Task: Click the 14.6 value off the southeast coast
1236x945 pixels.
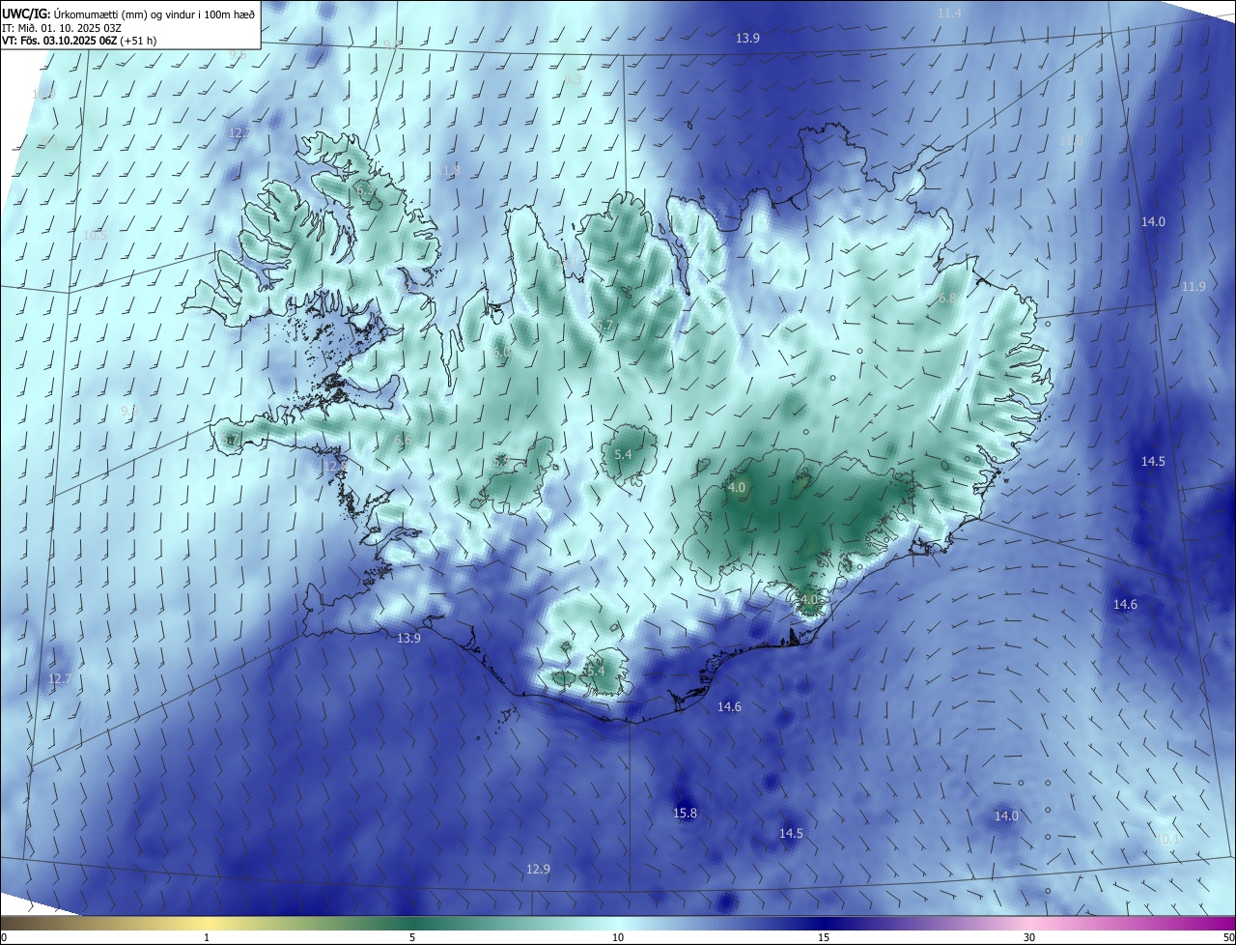Action: [1125, 605]
